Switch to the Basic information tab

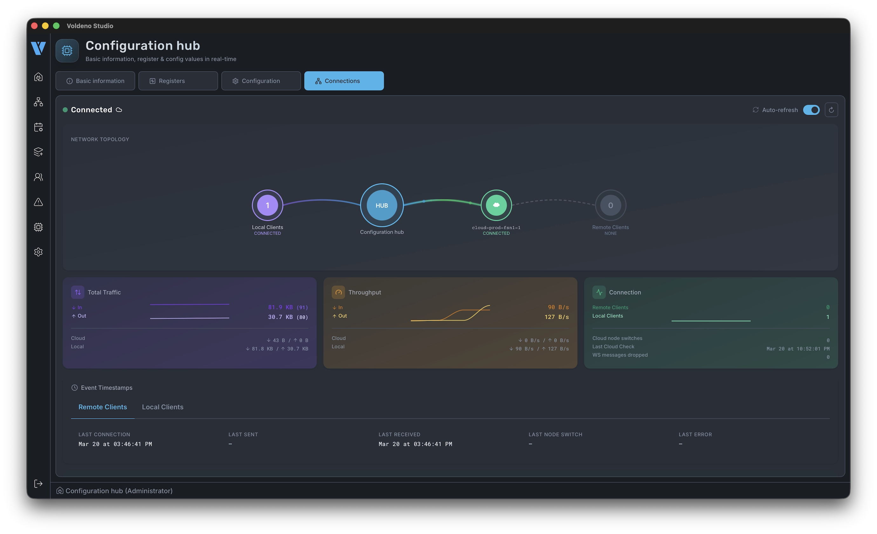(95, 81)
